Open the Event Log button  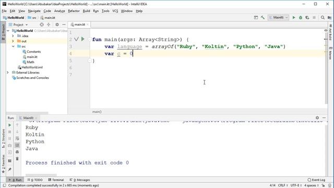316,180
